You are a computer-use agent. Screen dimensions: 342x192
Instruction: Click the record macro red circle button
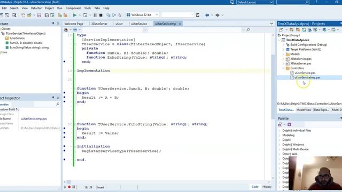[69, 187]
